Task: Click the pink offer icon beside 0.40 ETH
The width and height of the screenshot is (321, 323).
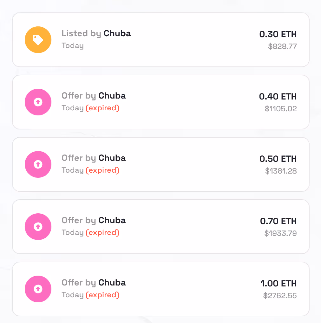Action: tap(38, 102)
